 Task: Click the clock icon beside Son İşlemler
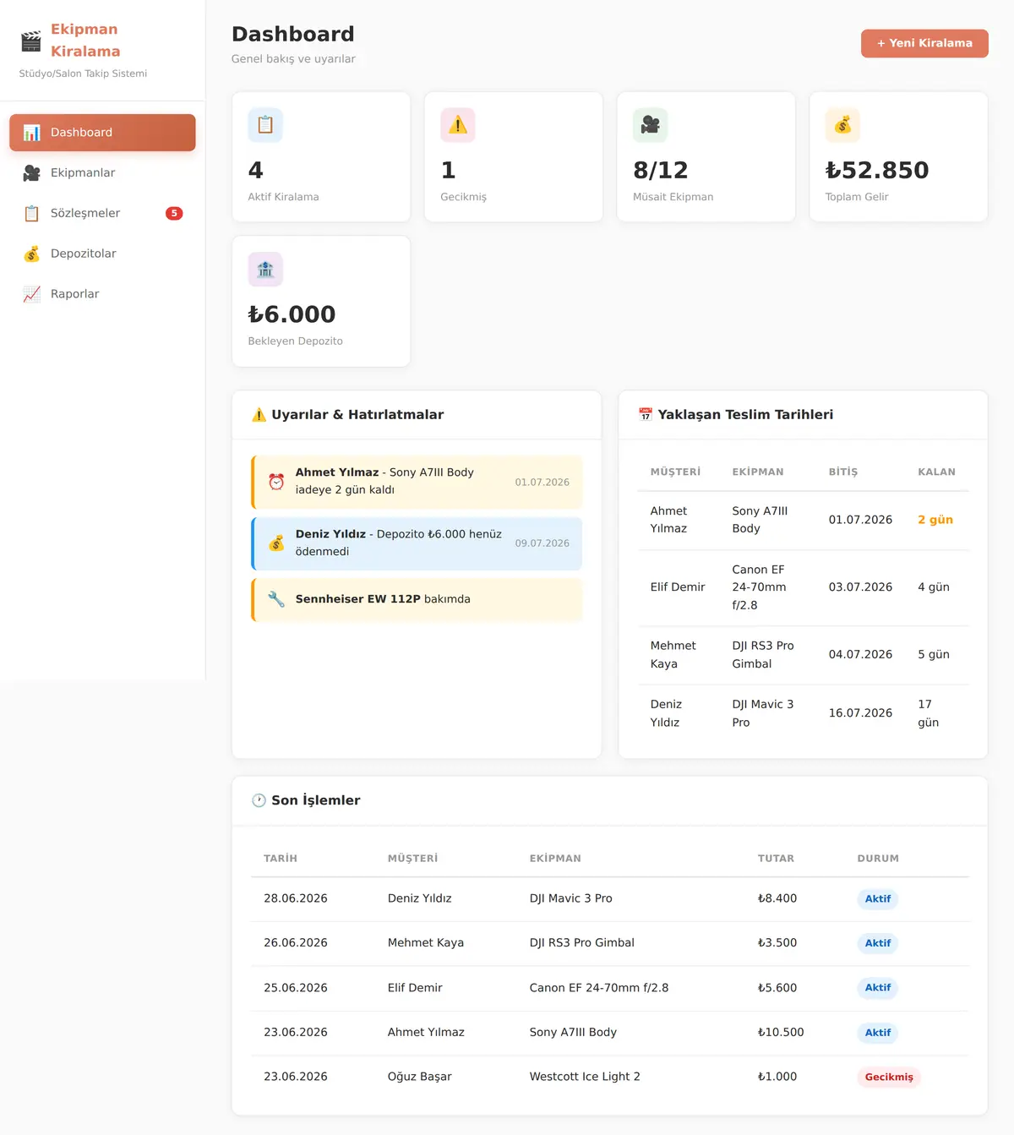259,800
